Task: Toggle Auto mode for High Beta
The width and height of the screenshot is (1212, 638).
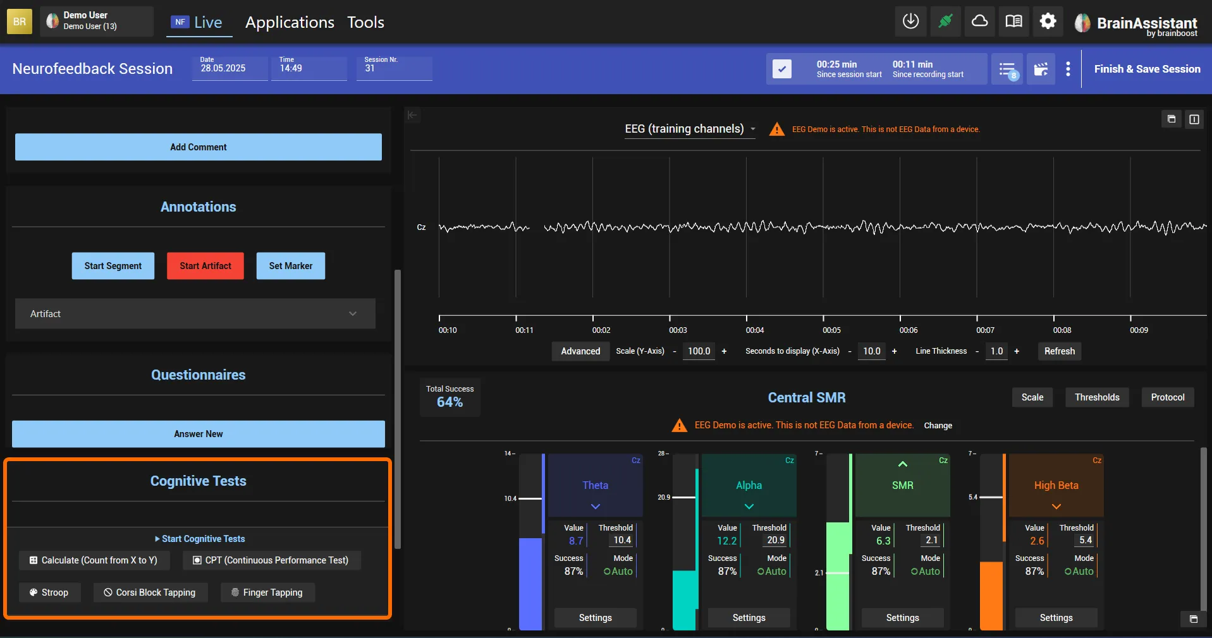Action: coord(1079,571)
